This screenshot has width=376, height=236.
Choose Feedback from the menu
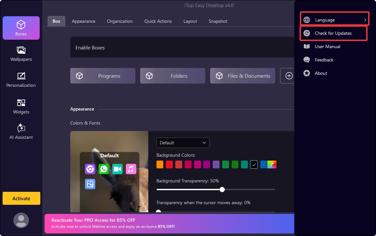point(324,60)
